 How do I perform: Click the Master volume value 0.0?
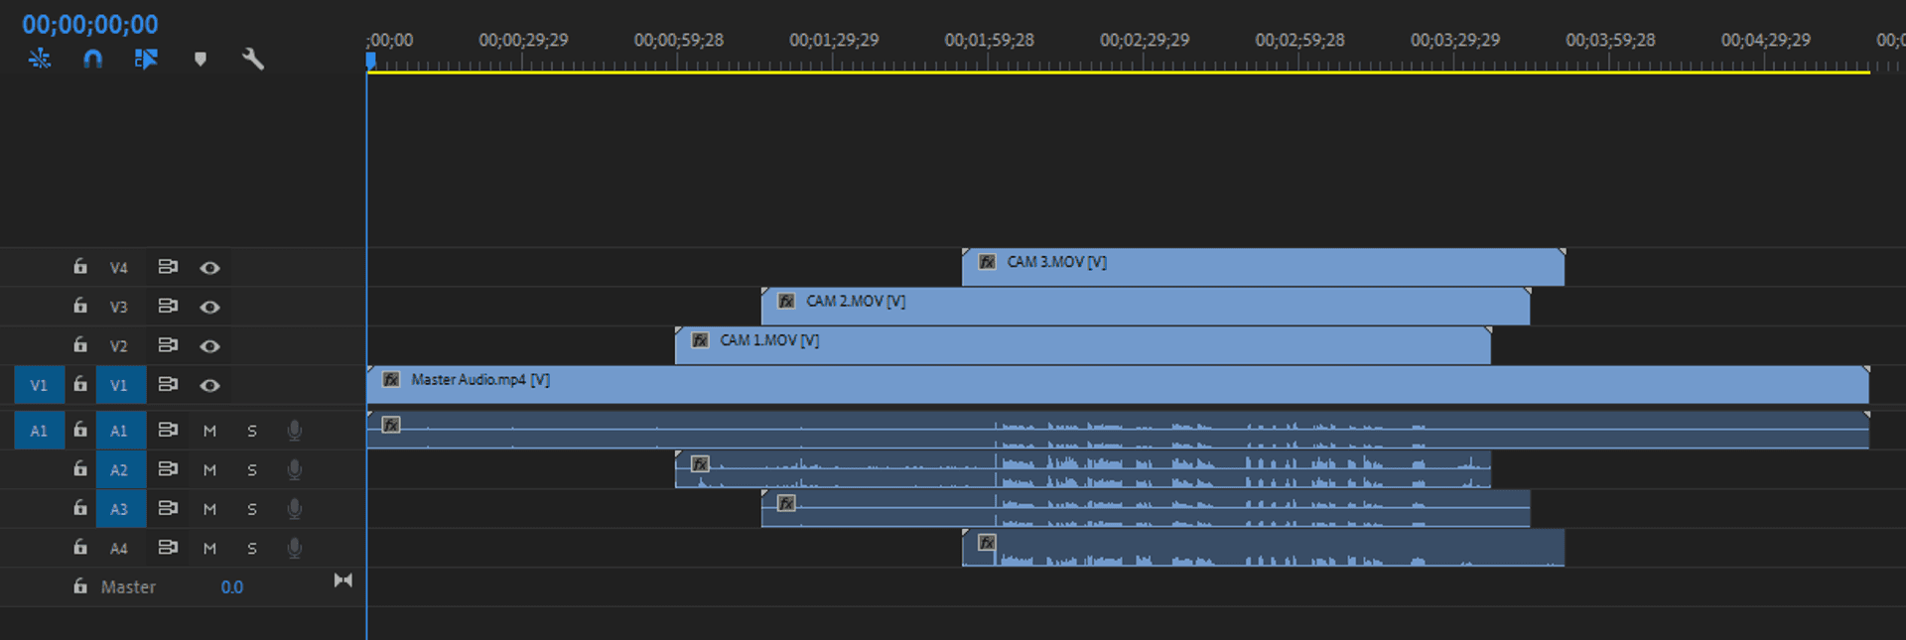(x=231, y=587)
